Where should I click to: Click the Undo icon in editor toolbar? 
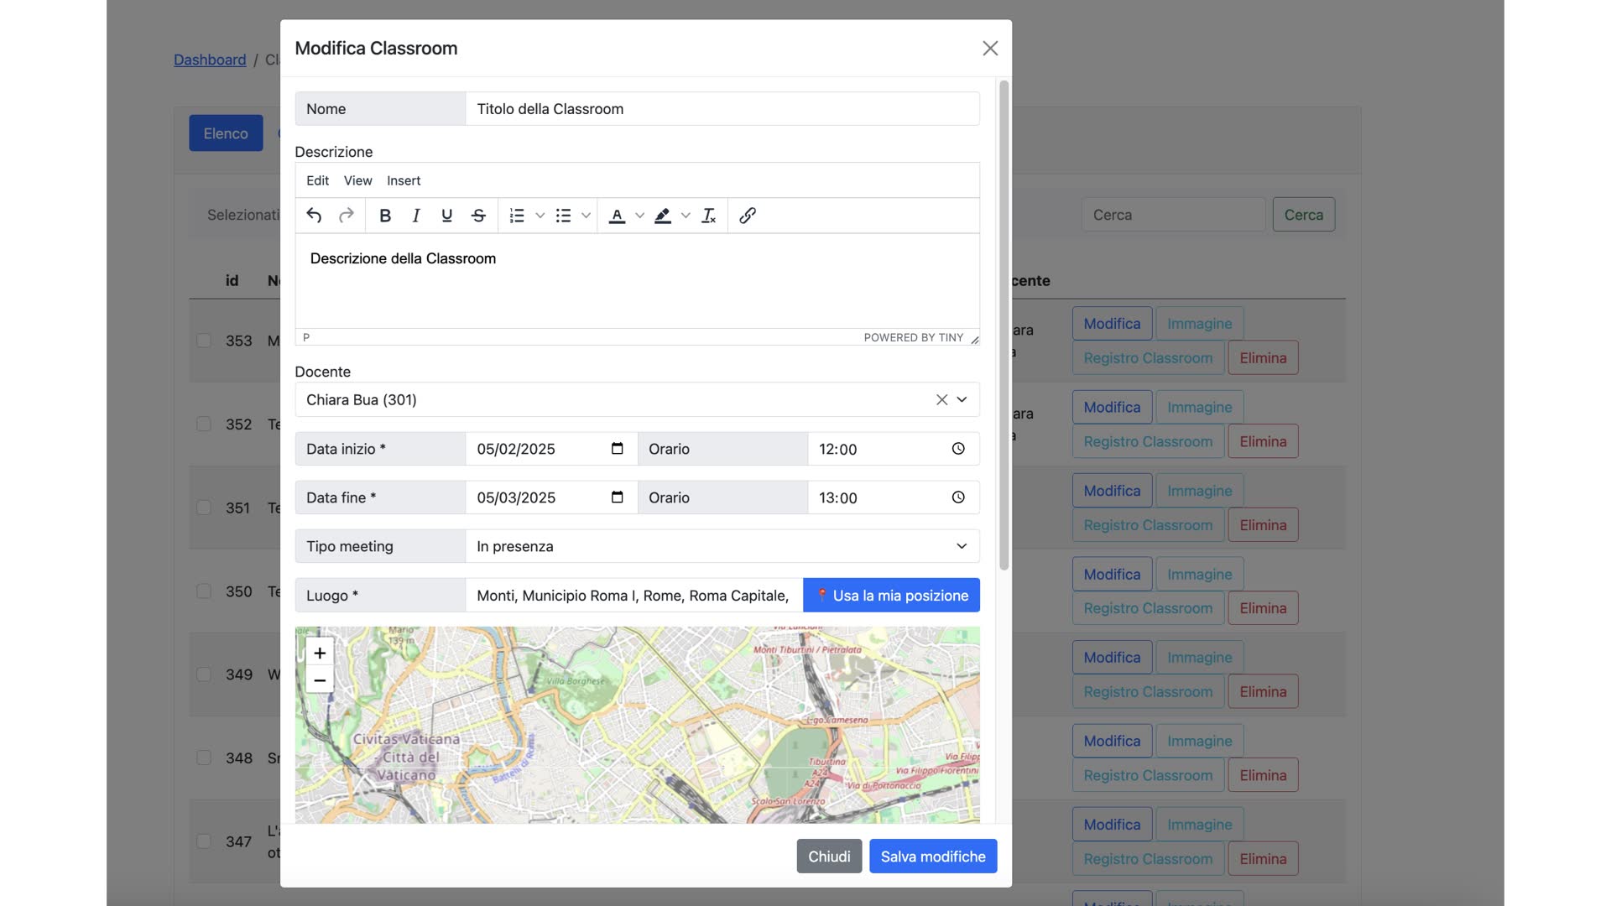[x=314, y=216]
